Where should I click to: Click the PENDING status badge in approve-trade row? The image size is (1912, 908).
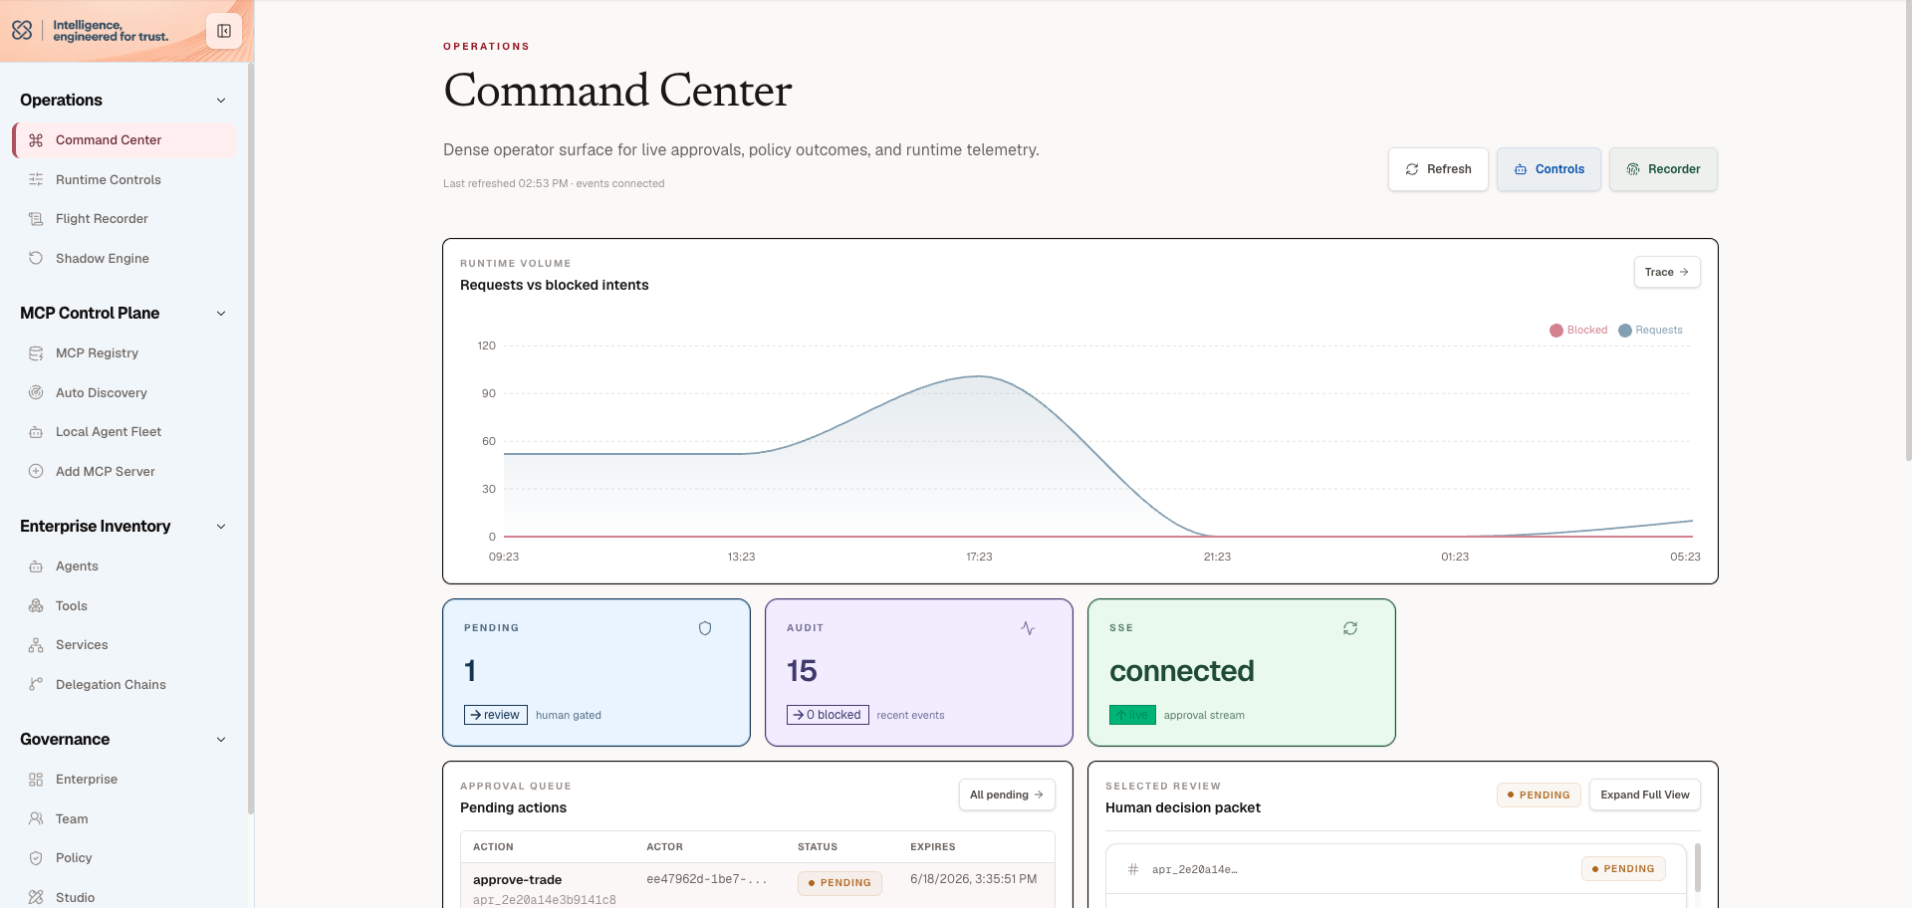839,883
